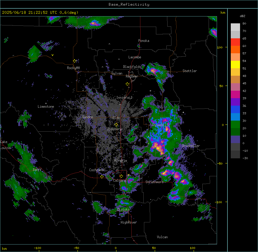Click the Stettler city label

pos(190,71)
